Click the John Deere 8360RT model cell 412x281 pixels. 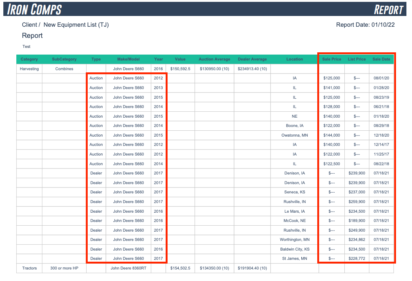tap(129, 268)
